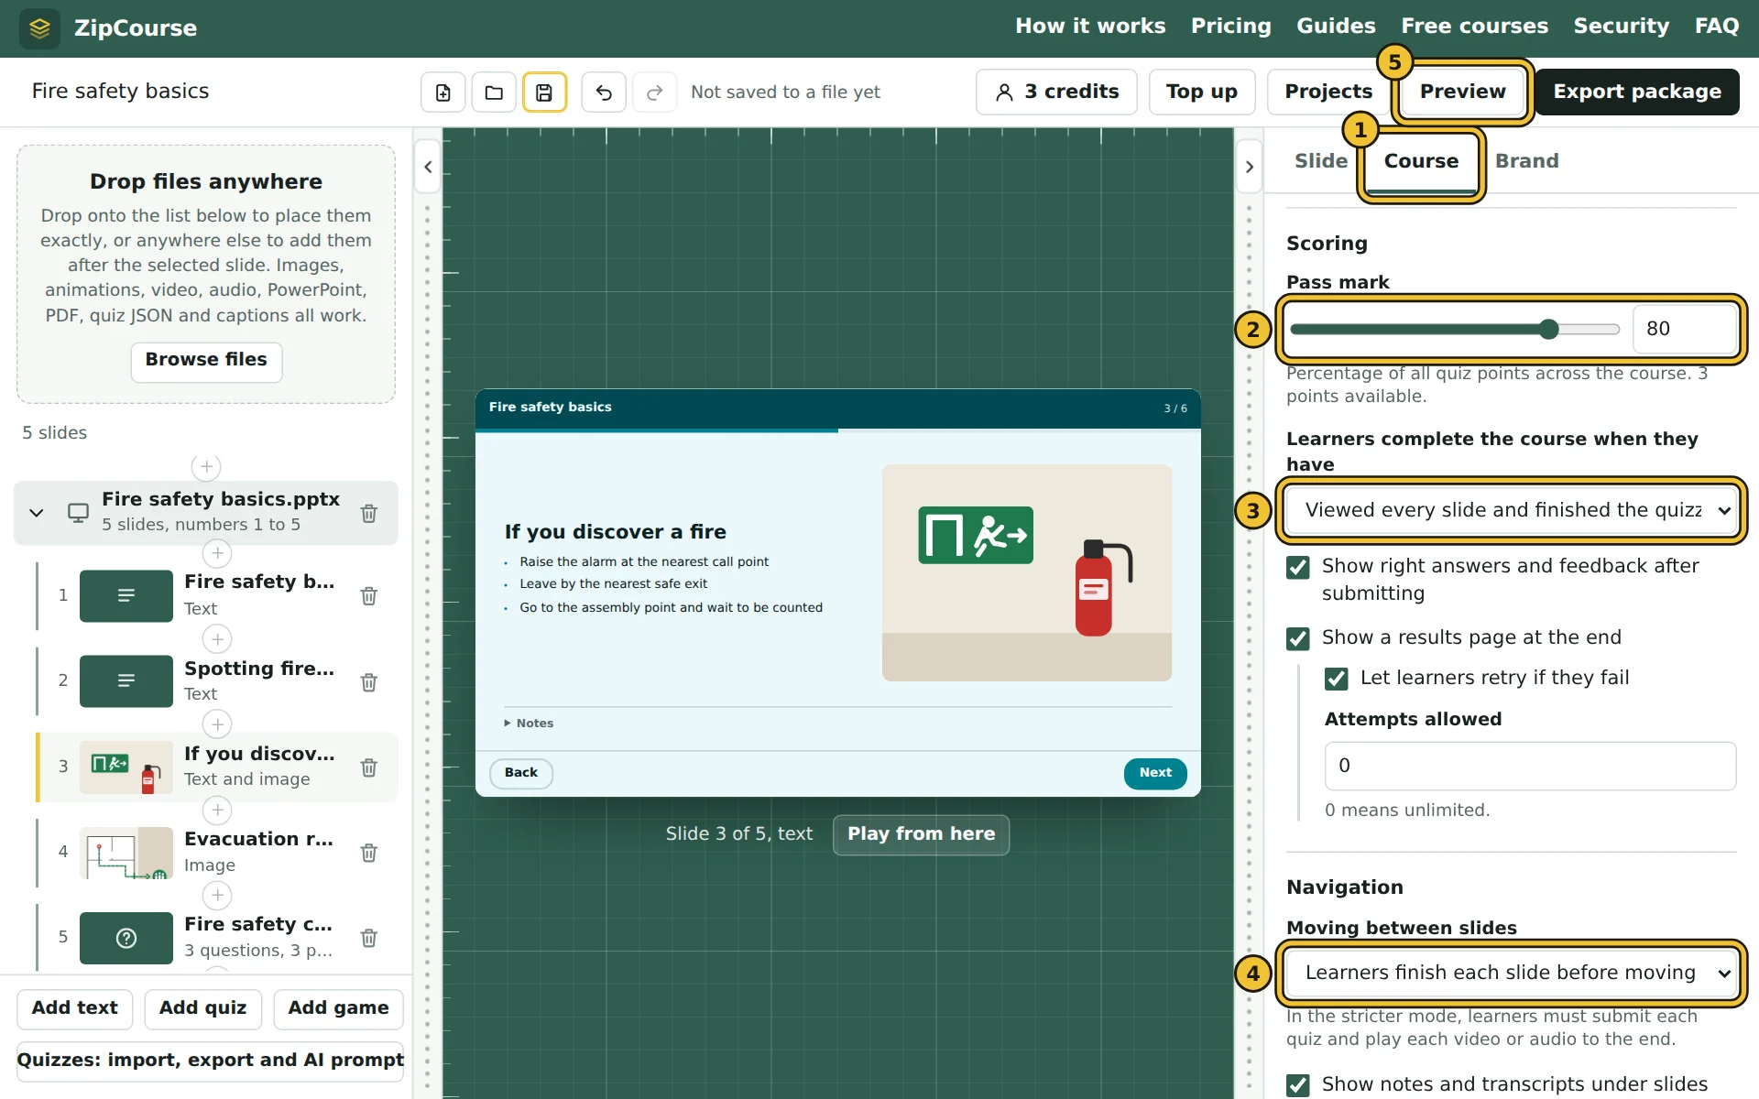The height and width of the screenshot is (1099, 1759).
Task: Switch to the Course tab
Action: (1421, 162)
